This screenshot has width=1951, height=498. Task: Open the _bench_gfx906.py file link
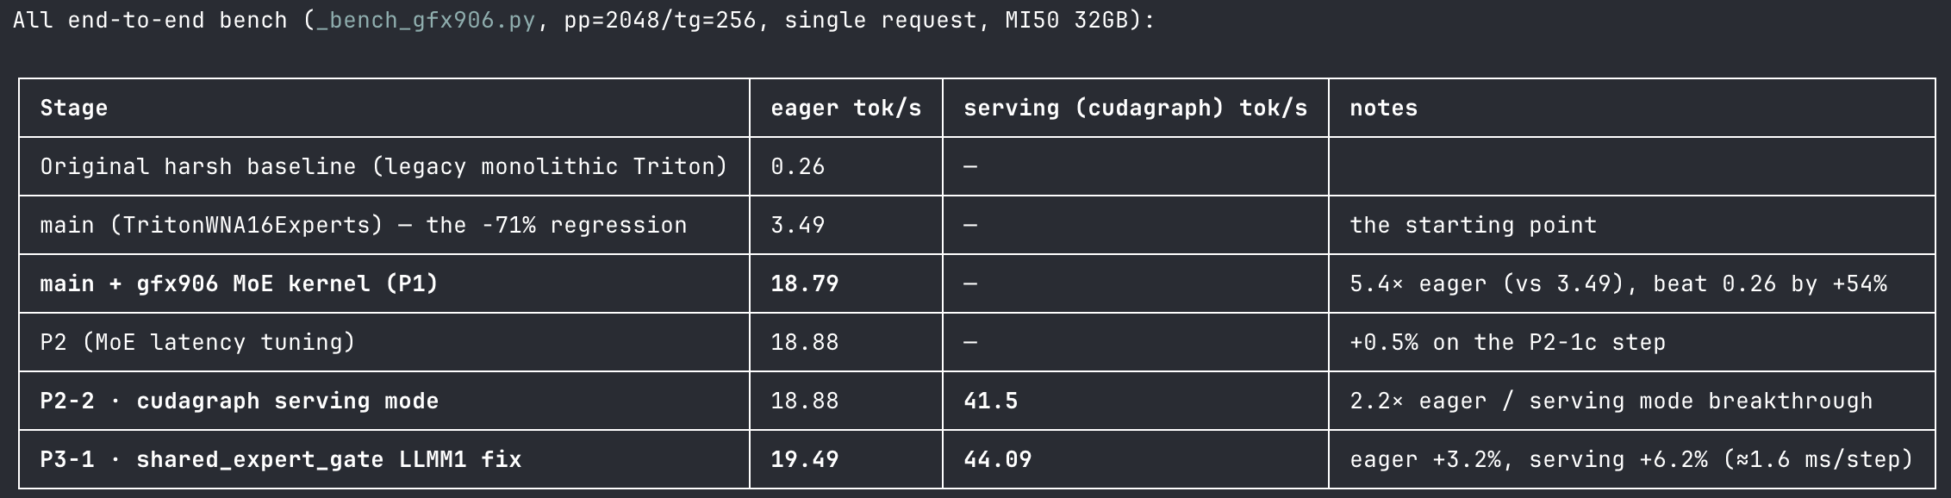426,21
